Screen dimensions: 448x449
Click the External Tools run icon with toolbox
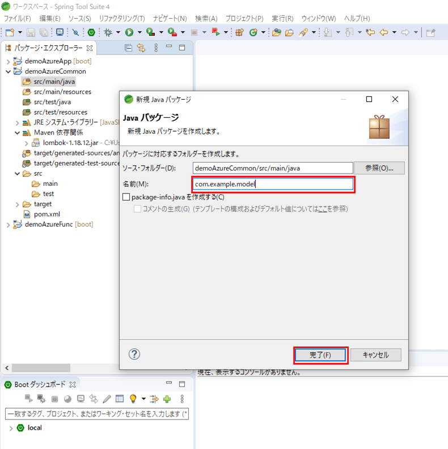[x=172, y=32]
